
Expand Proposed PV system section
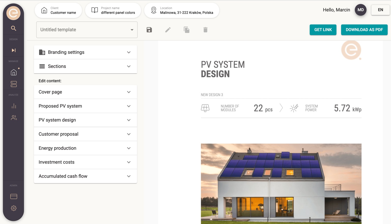click(86, 106)
